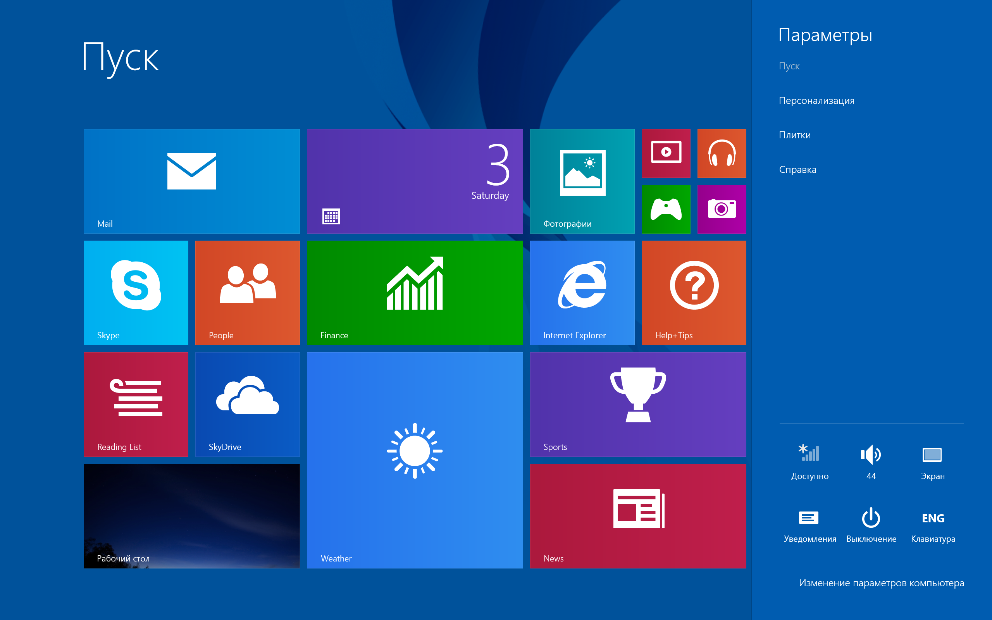Open Плитки in settings panel
992x620 pixels.
point(795,135)
